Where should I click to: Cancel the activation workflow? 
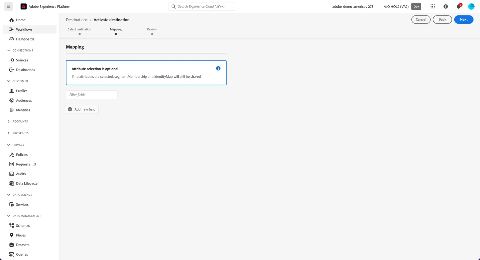pos(421,19)
